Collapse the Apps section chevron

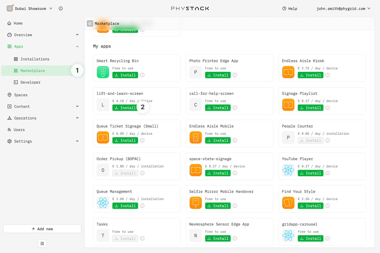click(77, 46)
